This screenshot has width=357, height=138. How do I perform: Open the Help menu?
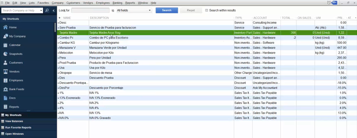153,3
